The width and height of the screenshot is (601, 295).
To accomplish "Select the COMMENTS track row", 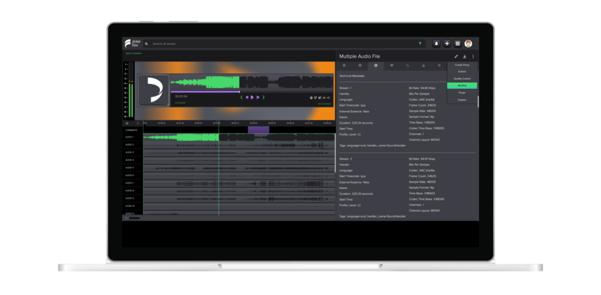I will coord(229,130).
